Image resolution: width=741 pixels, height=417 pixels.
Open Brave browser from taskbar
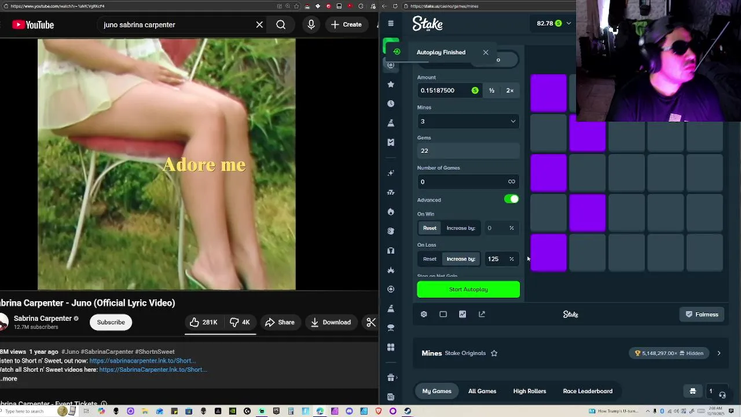pos(379,411)
